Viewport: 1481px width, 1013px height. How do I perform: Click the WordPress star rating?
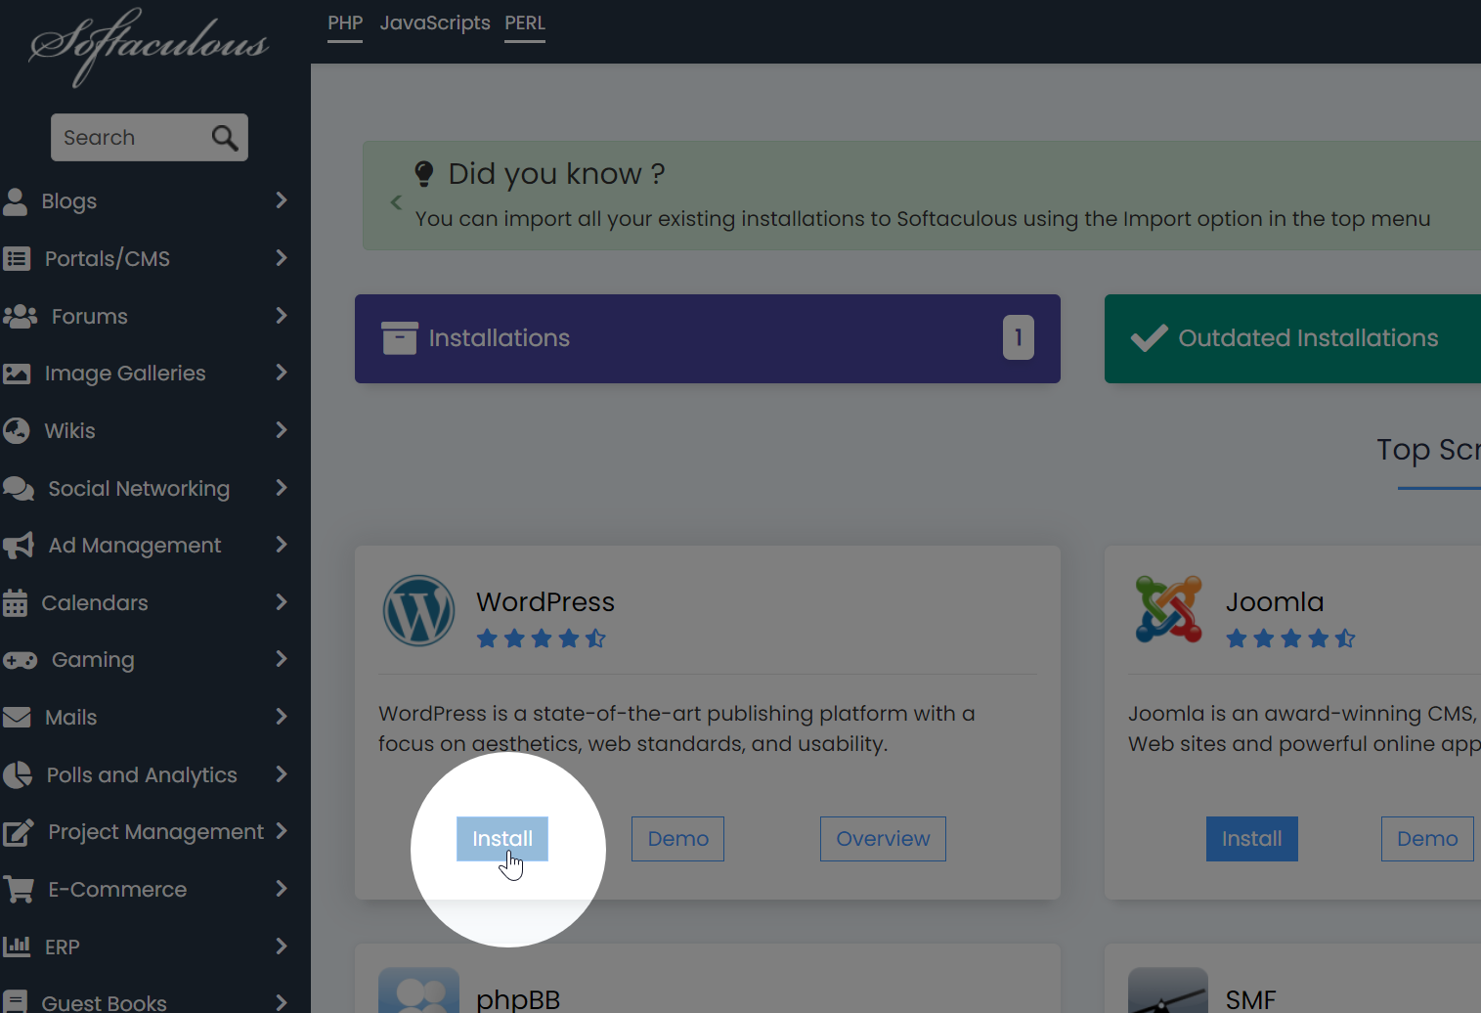pos(542,639)
